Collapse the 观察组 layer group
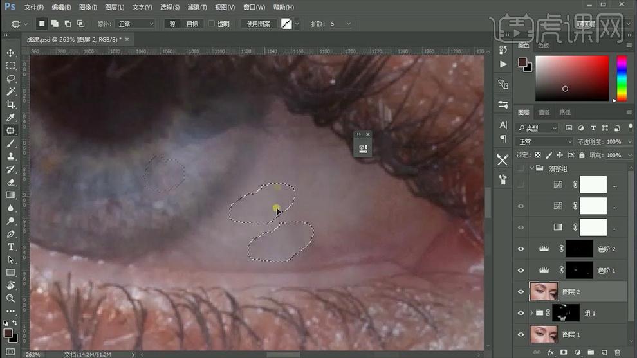The width and height of the screenshot is (637, 358). pos(532,168)
